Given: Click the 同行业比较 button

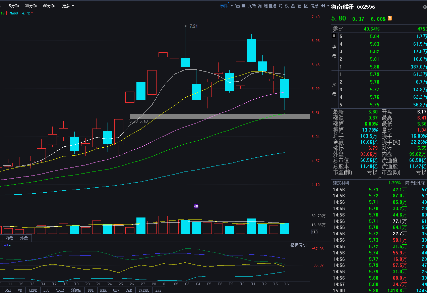Looking at the screenshot, I should click(x=415, y=183).
